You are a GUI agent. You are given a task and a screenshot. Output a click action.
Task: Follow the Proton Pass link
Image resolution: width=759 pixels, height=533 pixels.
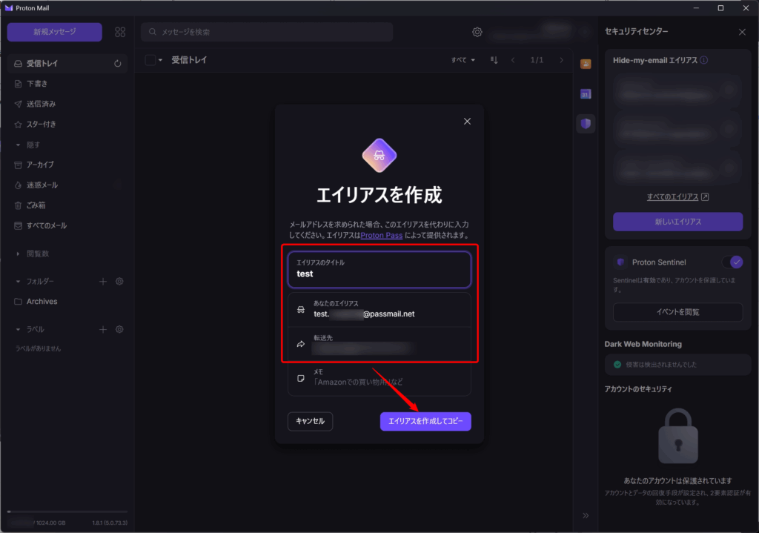382,235
